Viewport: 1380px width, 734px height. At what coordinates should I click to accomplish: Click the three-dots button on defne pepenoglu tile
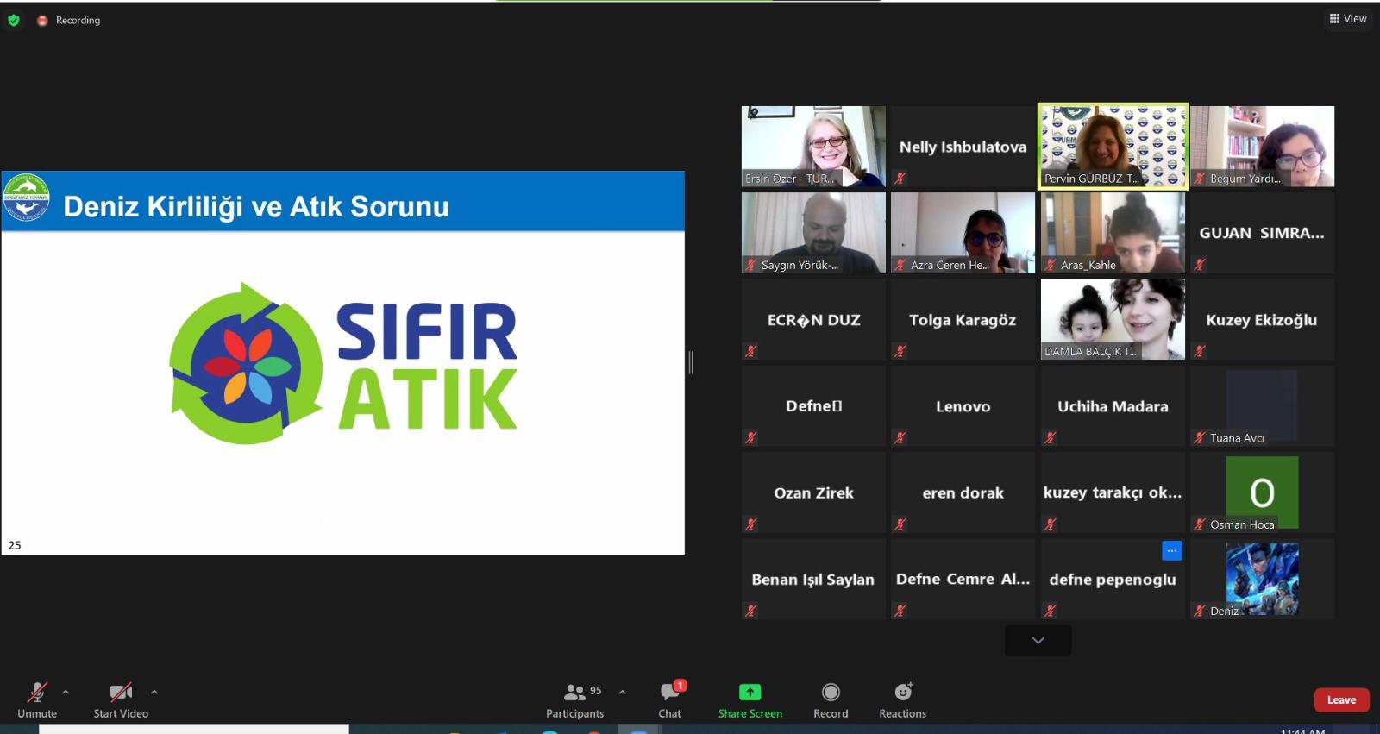pos(1171,550)
